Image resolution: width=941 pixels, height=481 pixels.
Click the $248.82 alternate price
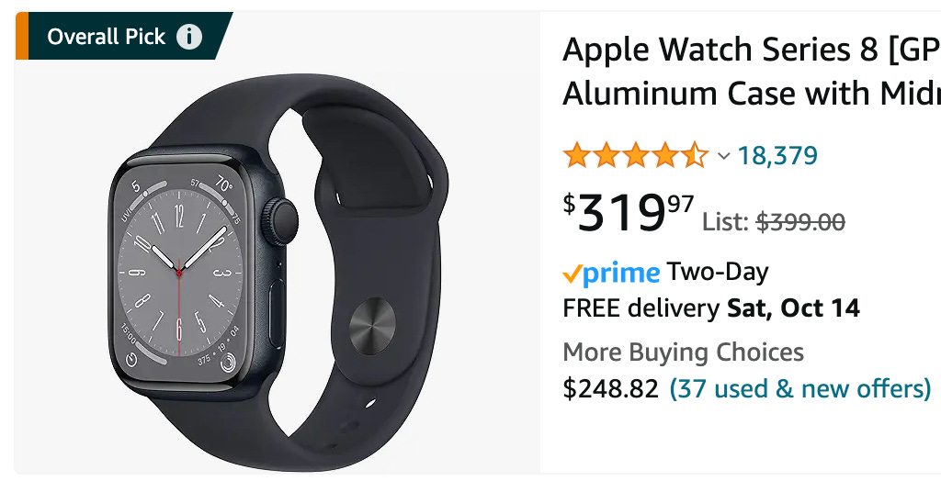610,388
